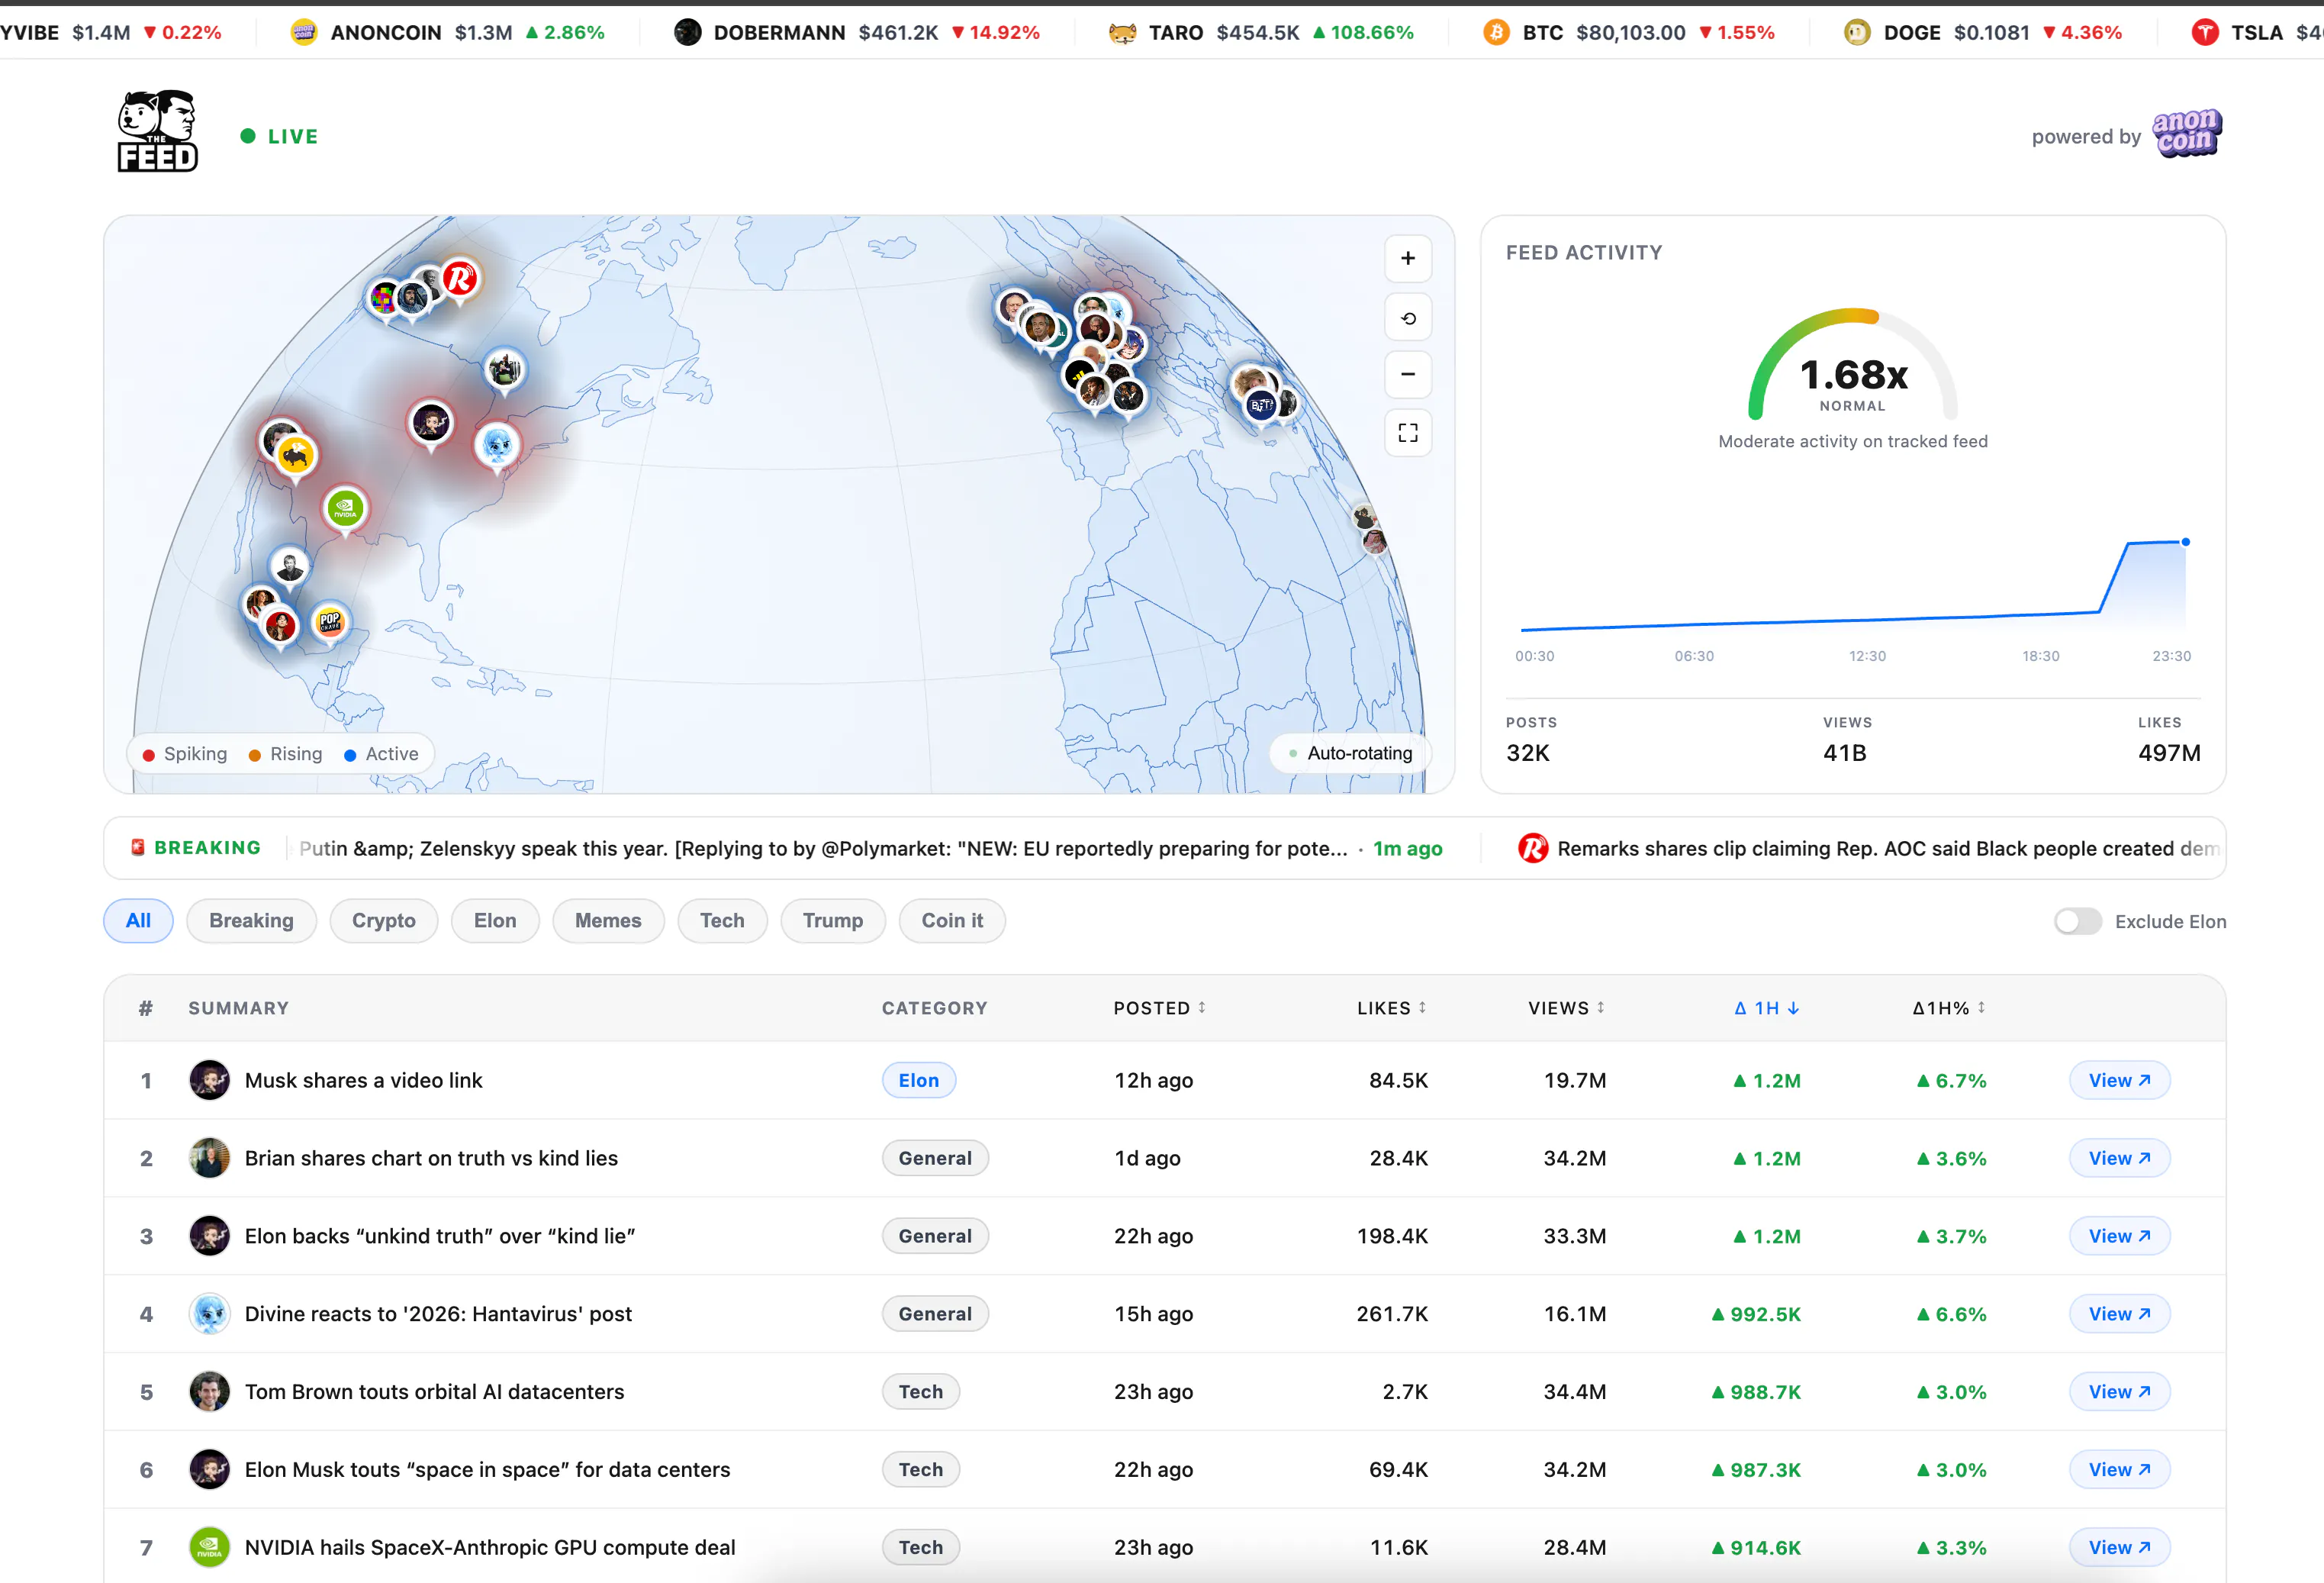Reset the globe rotation
Image resolution: width=2324 pixels, height=1583 pixels.
tap(1407, 318)
